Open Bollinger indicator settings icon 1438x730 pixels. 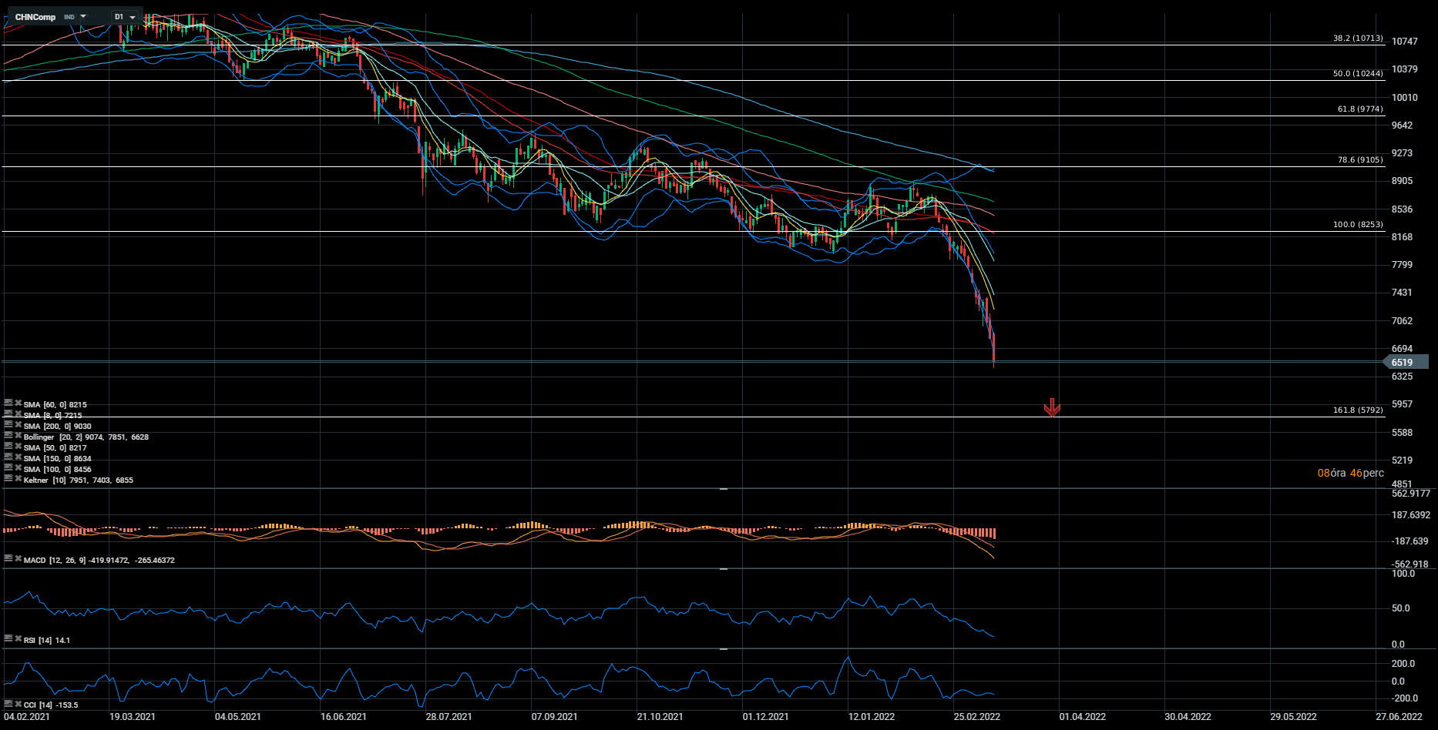pyautogui.click(x=8, y=435)
